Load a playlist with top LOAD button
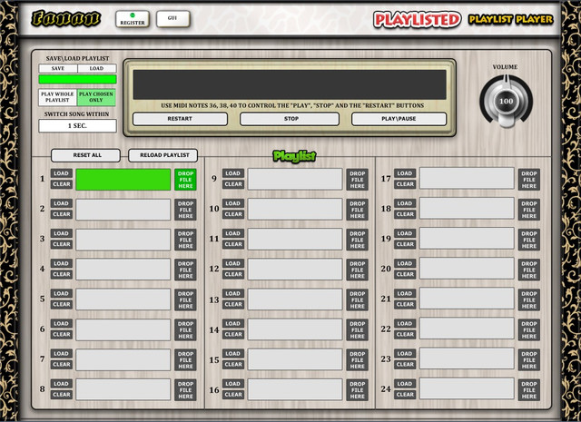This screenshot has width=581, height=422. click(97, 68)
